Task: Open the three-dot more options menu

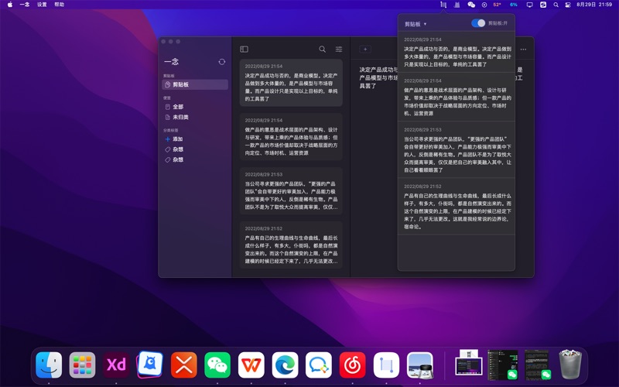Action: pyautogui.click(x=523, y=50)
